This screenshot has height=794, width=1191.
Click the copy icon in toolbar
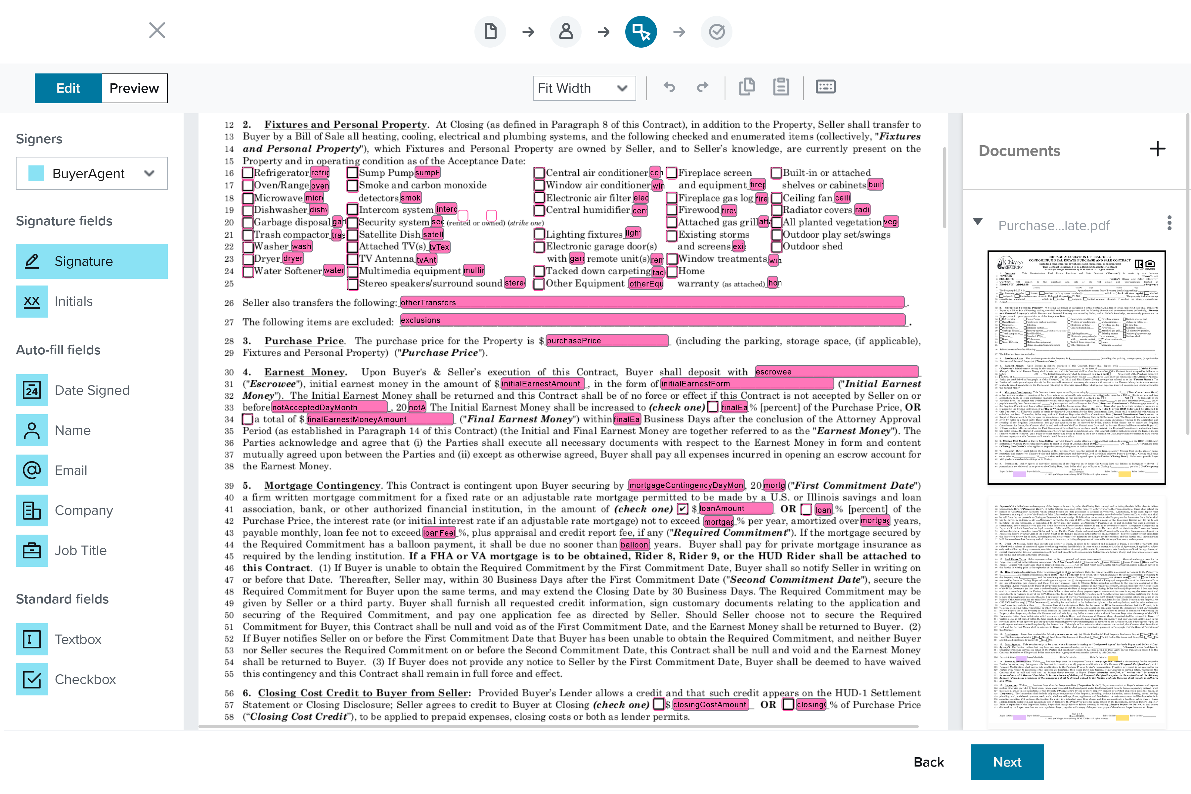pyautogui.click(x=747, y=87)
